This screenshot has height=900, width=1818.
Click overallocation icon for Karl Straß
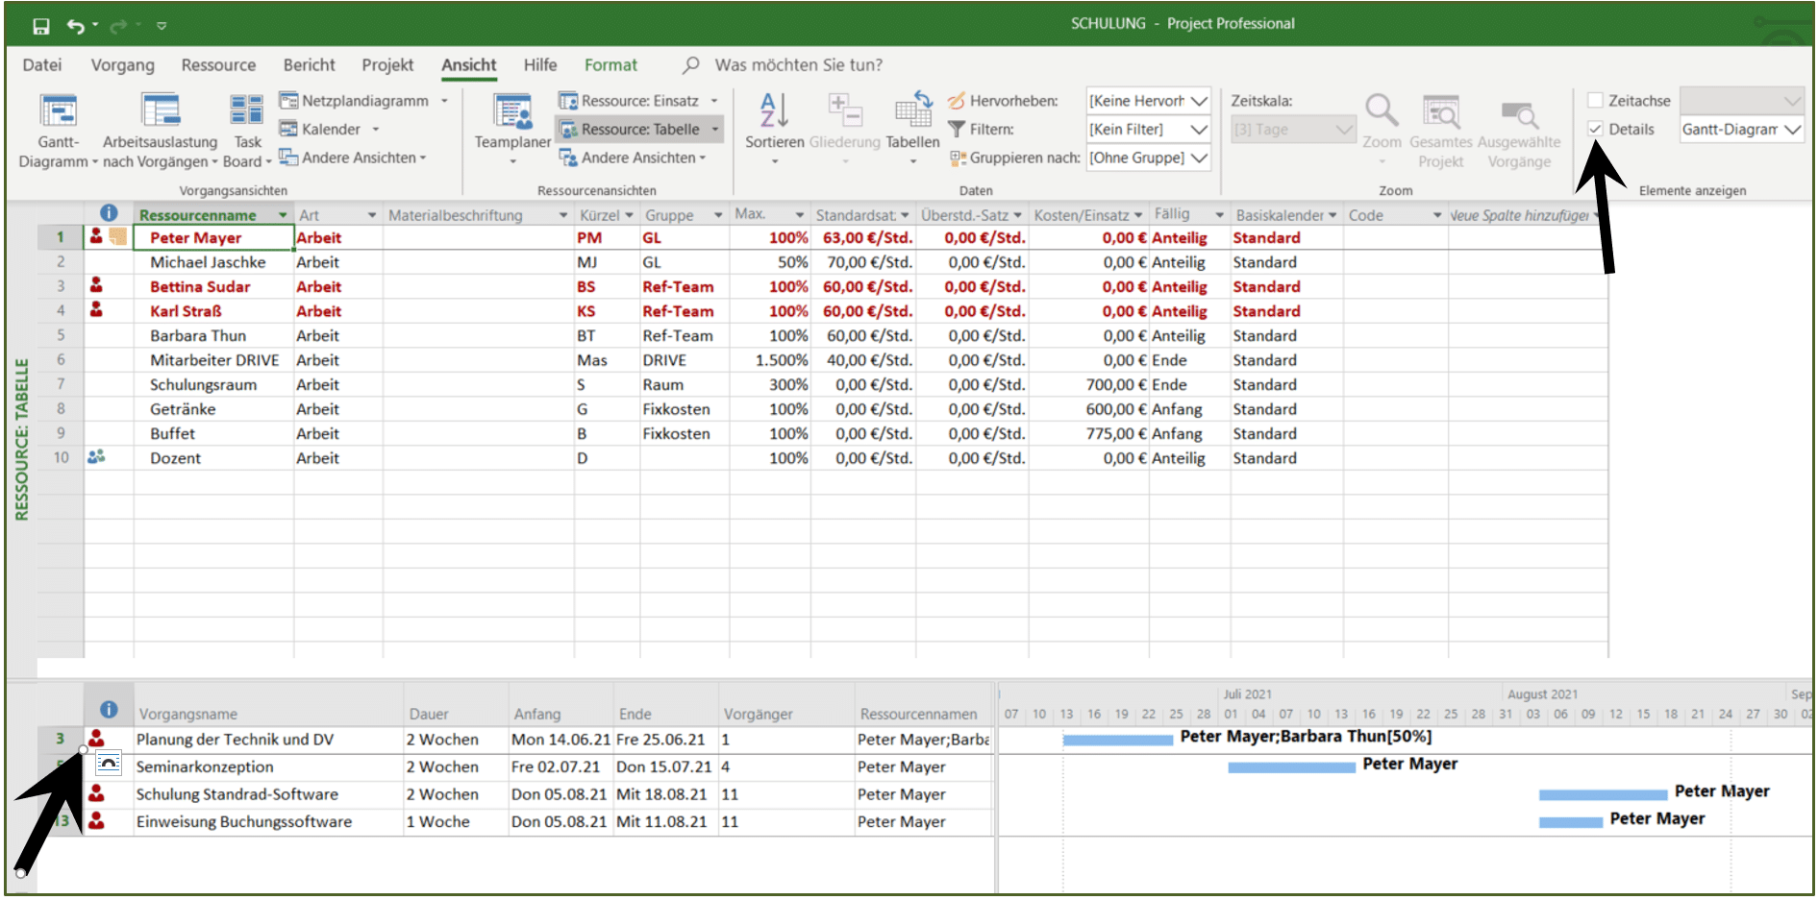tap(96, 309)
